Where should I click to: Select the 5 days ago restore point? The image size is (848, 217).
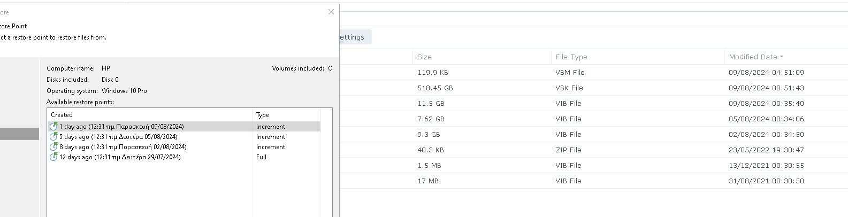tap(184, 137)
